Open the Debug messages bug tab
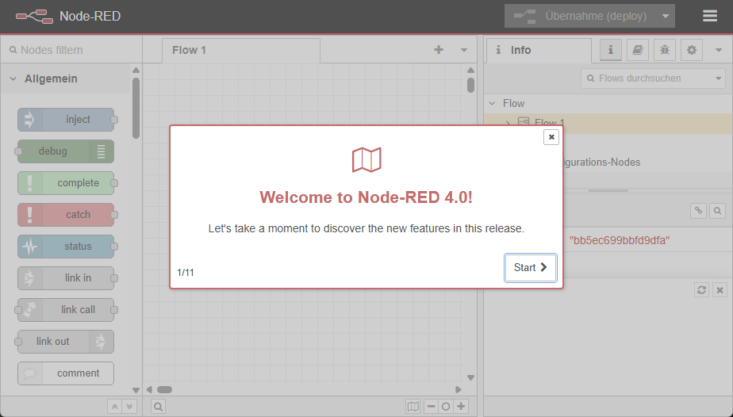 tap(664, 50)
